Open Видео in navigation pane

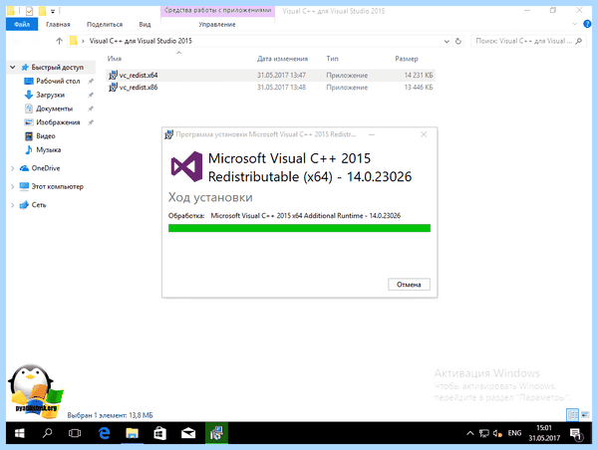point(46,136)
